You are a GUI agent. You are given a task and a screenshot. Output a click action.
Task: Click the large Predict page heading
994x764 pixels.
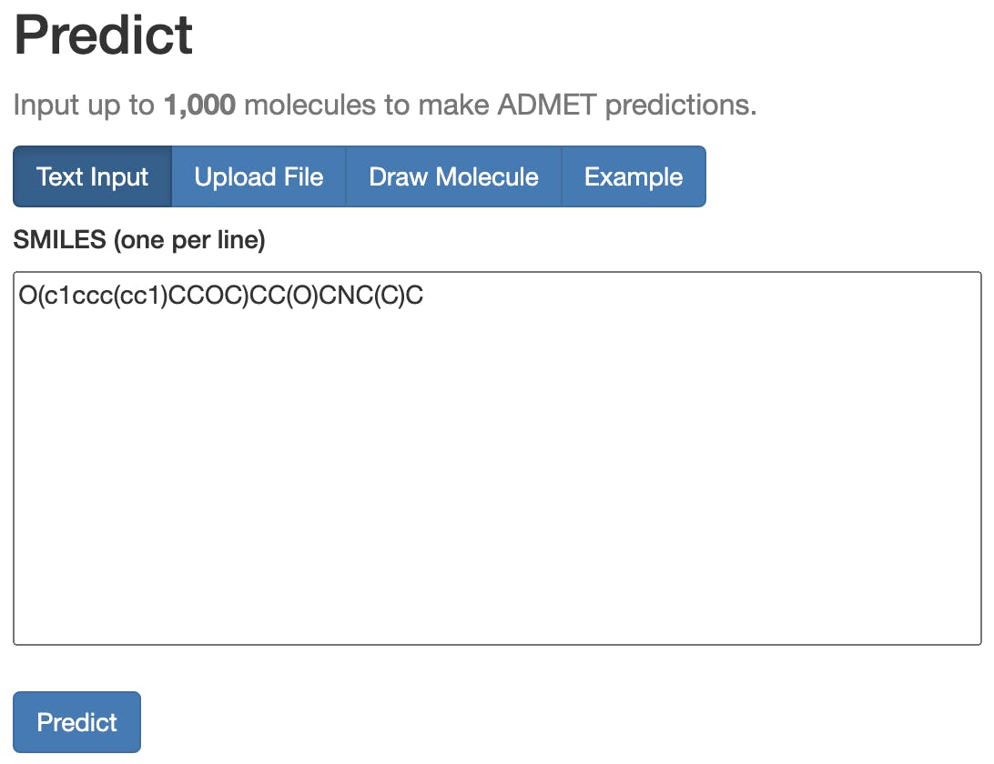103,35
